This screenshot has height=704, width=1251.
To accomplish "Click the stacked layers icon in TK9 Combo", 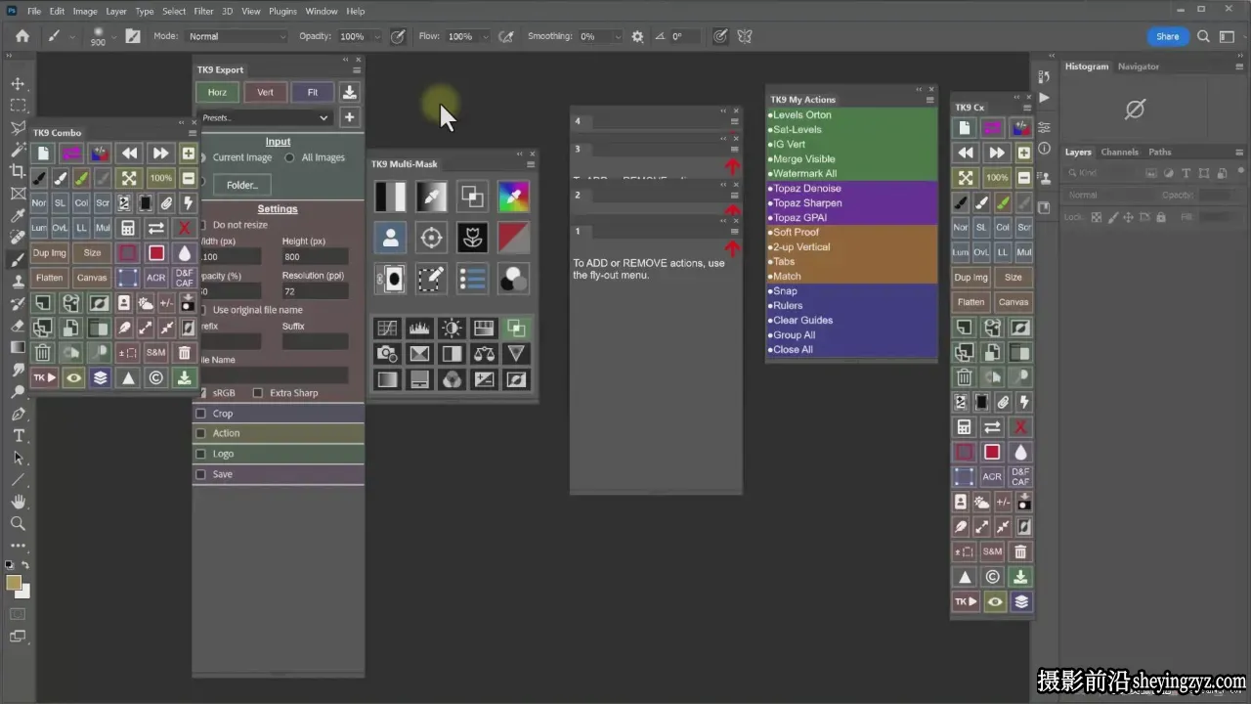I will pos(100,377).
